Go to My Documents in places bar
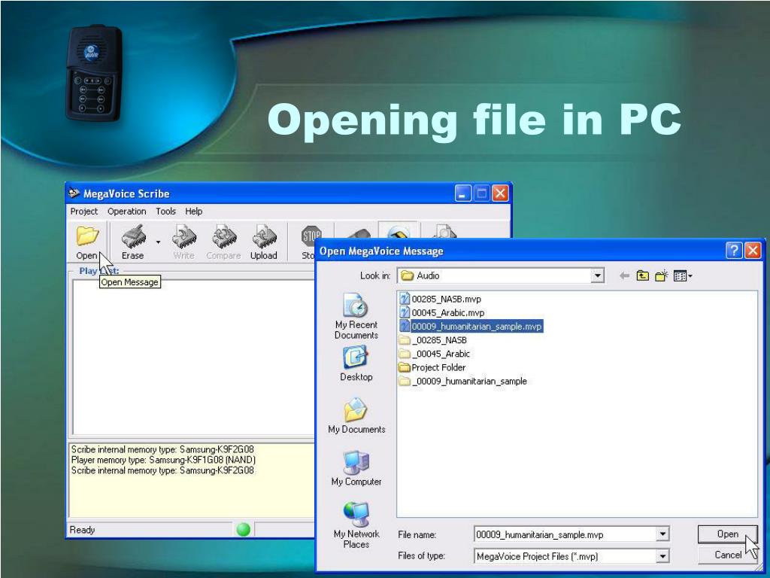This screenshot has width=770, height=578. pos(356,415)
